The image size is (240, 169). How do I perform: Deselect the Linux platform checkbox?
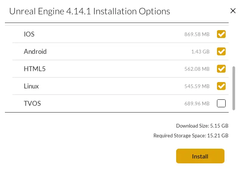(221, 86)
